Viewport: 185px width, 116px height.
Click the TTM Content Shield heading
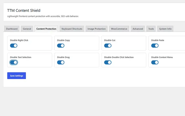click(24, 10)
